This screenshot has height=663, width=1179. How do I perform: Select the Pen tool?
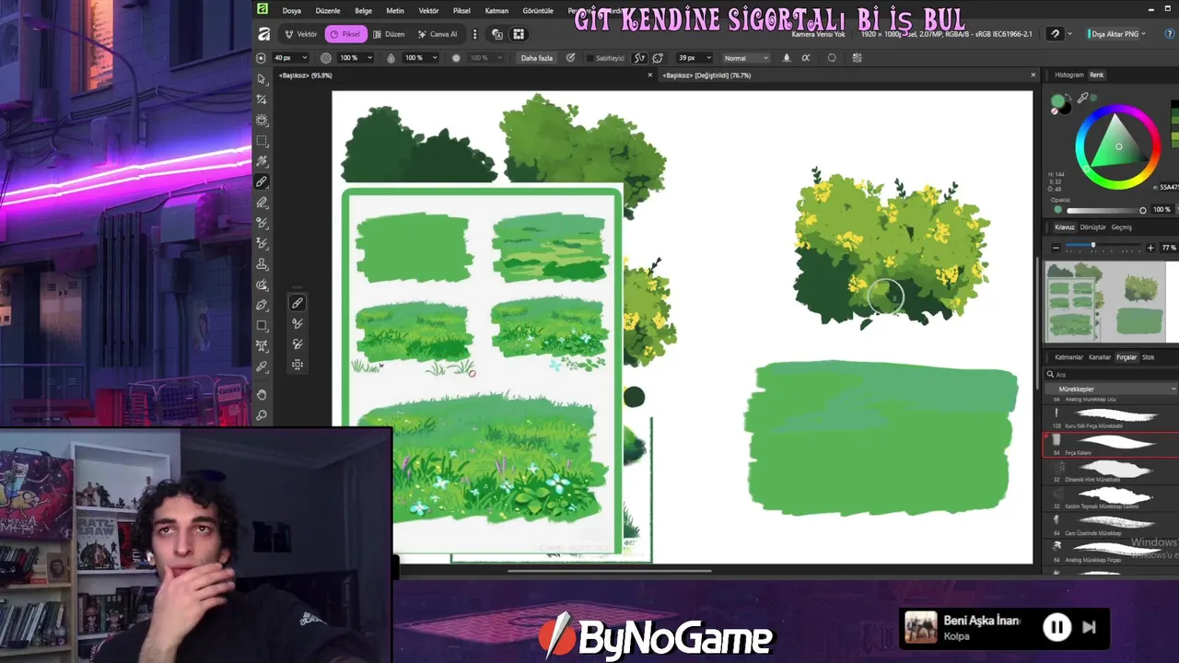(262, 305)
